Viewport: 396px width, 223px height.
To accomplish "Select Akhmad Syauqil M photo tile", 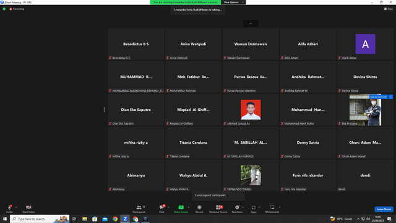I will point(251,110).
